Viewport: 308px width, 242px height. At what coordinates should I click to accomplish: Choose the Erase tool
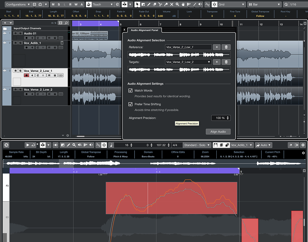pyautogui.click(x=154, y=4)
